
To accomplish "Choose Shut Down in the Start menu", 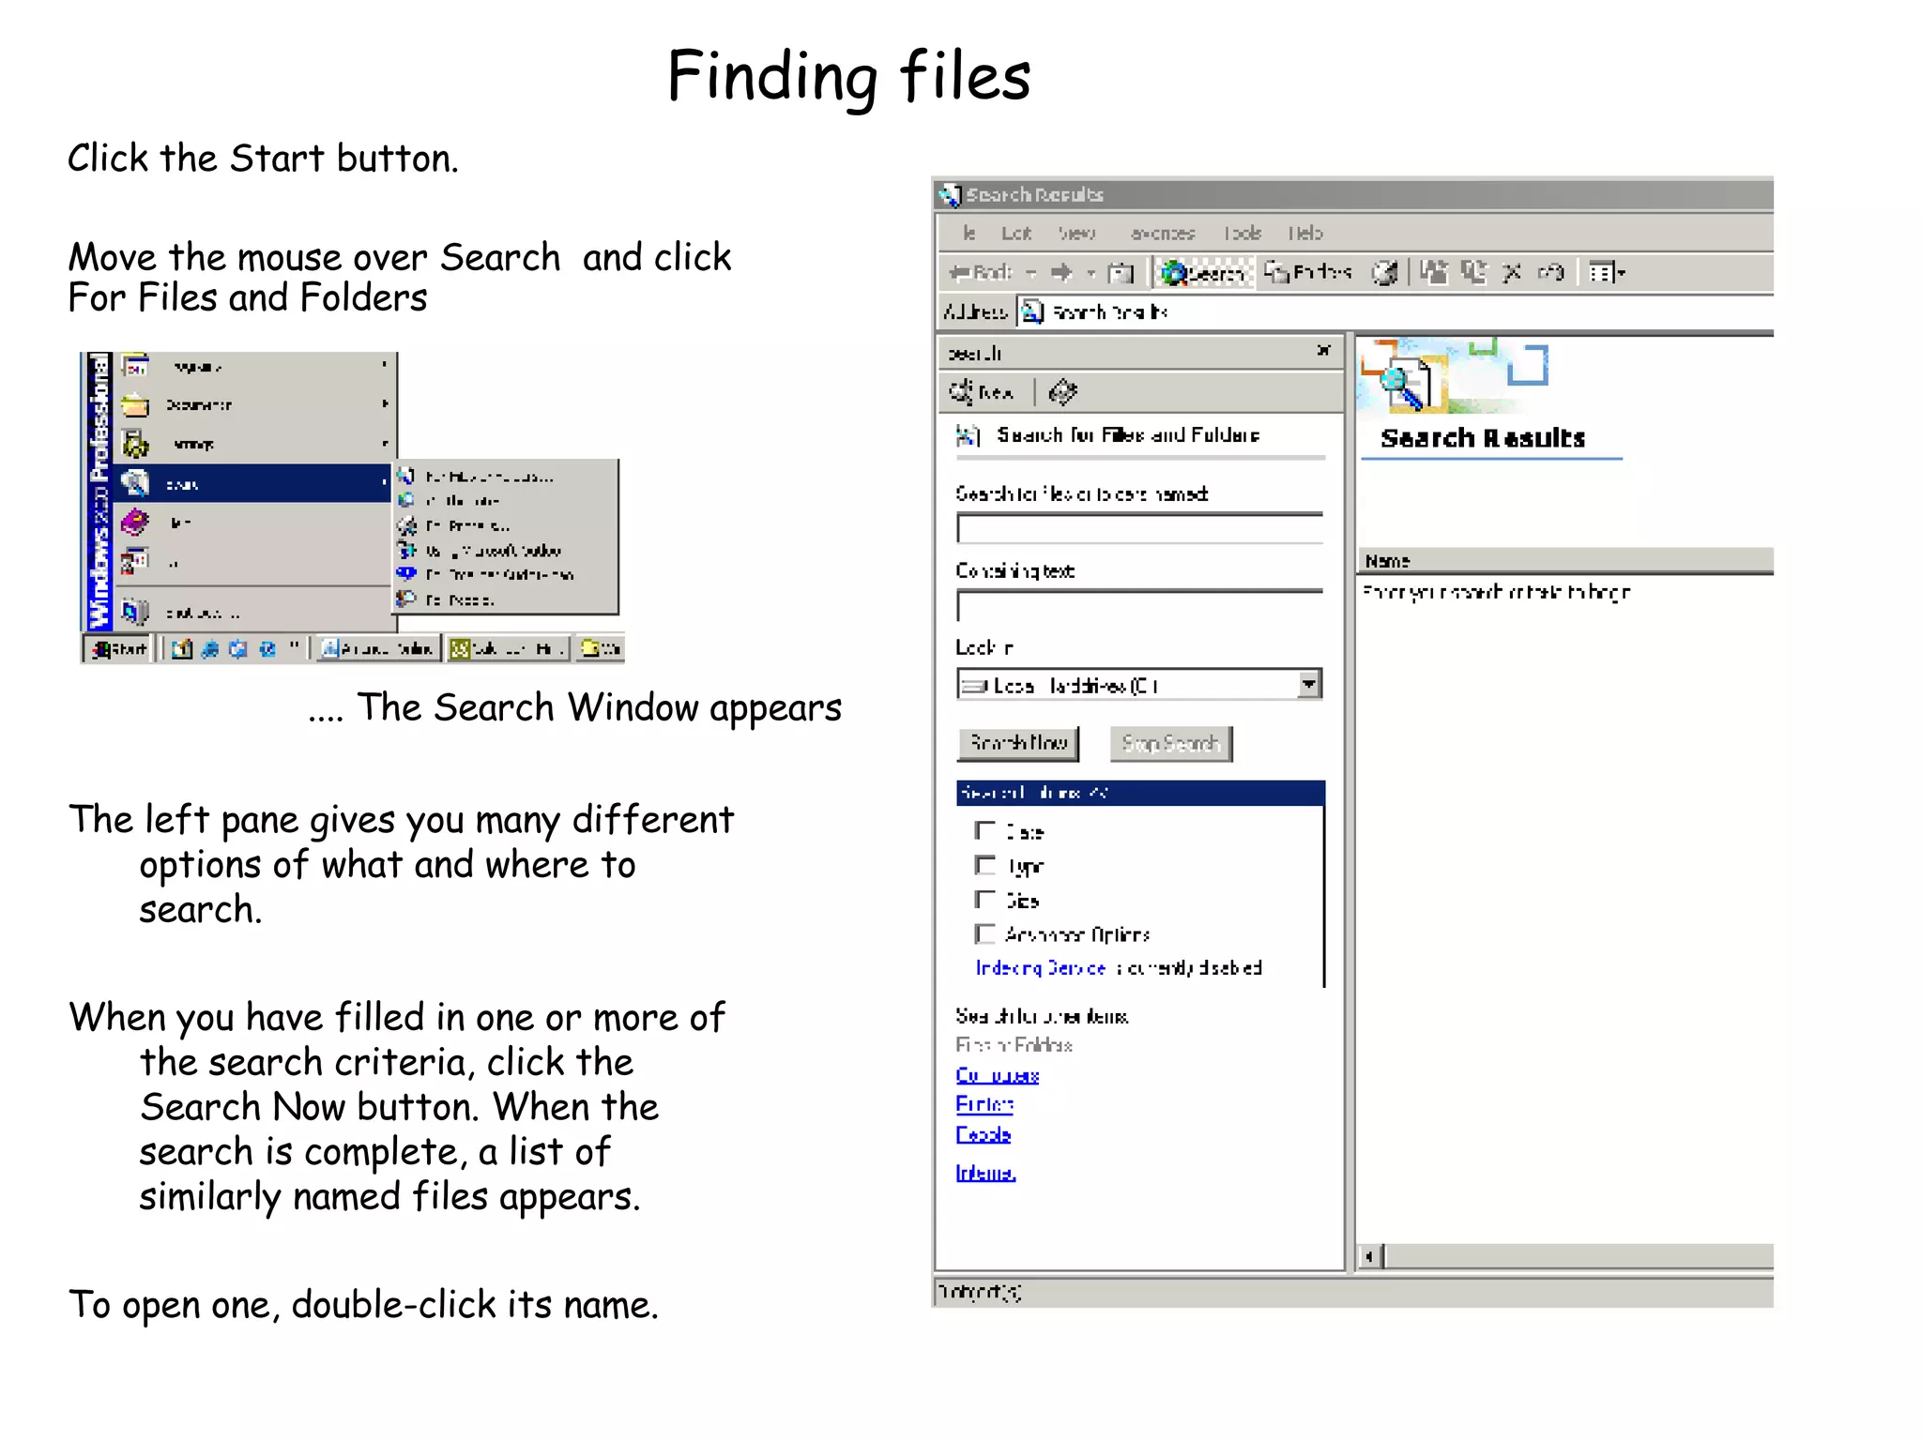I will (x=253, y=613).
